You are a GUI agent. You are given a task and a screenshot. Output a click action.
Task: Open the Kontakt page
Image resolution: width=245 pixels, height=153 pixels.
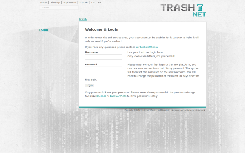point(84,2)
